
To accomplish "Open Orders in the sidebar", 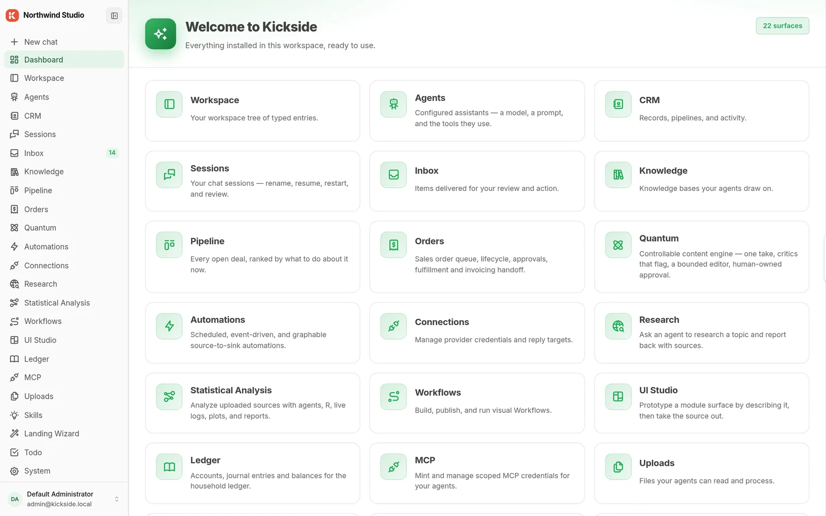I will coord(64,209).
